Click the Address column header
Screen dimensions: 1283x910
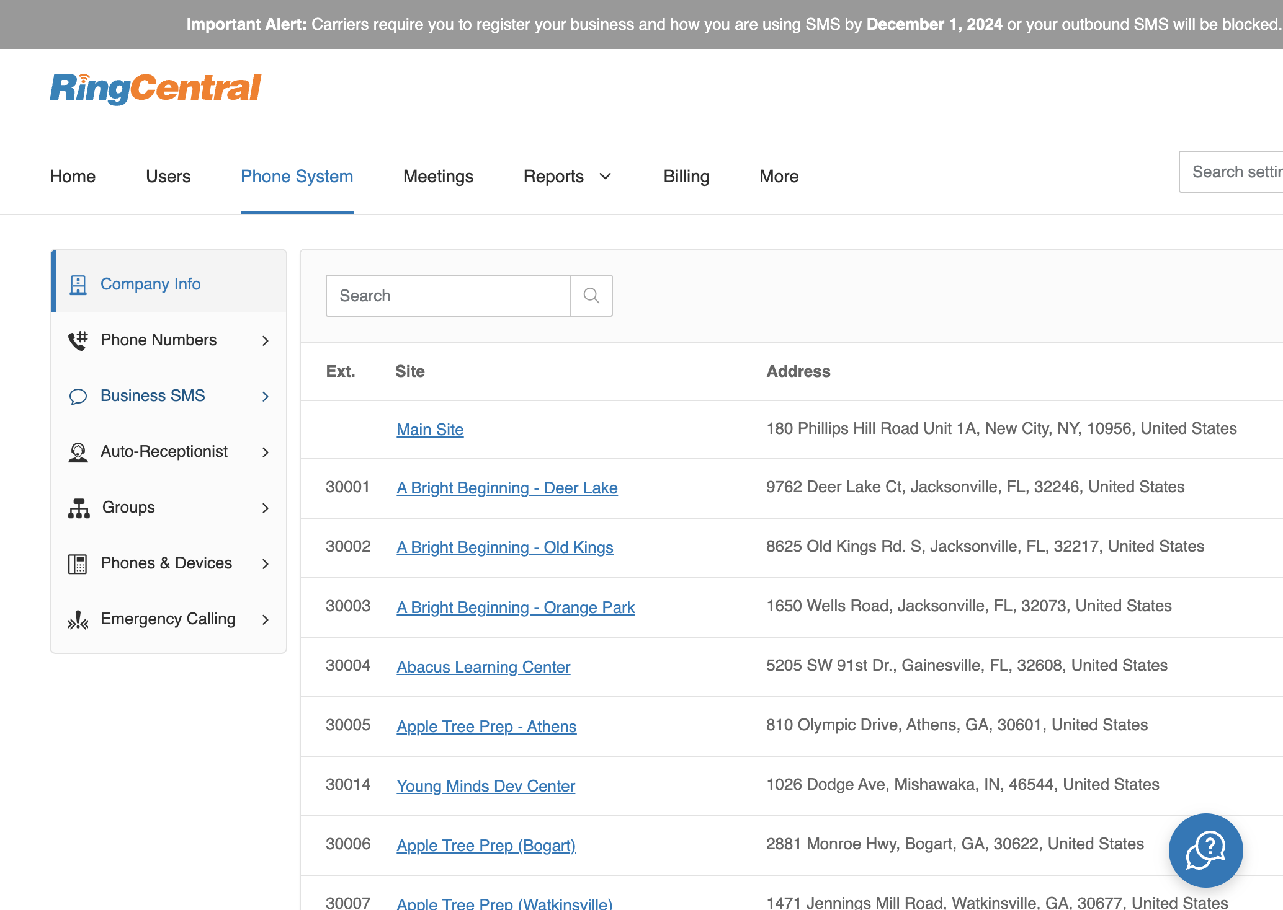[798, 371]
